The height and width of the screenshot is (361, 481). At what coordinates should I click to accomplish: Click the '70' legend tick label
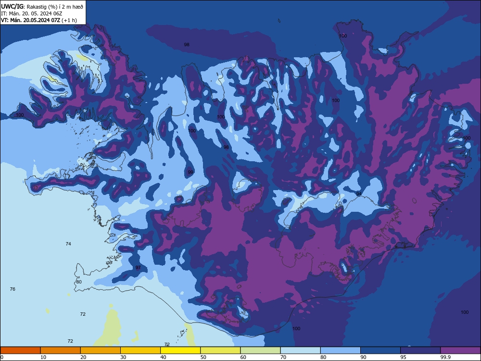(x=283, y=357)
